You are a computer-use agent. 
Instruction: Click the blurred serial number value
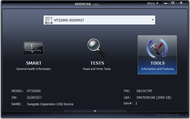(34, 97)
